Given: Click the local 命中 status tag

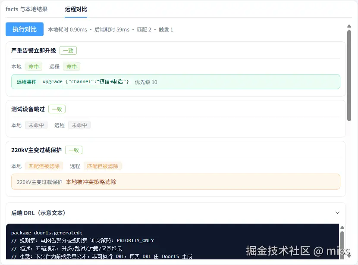Looking at the screenshot, I should pos(34,66).
